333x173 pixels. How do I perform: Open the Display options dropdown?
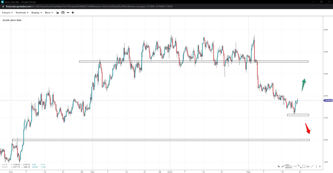(36, 13)
